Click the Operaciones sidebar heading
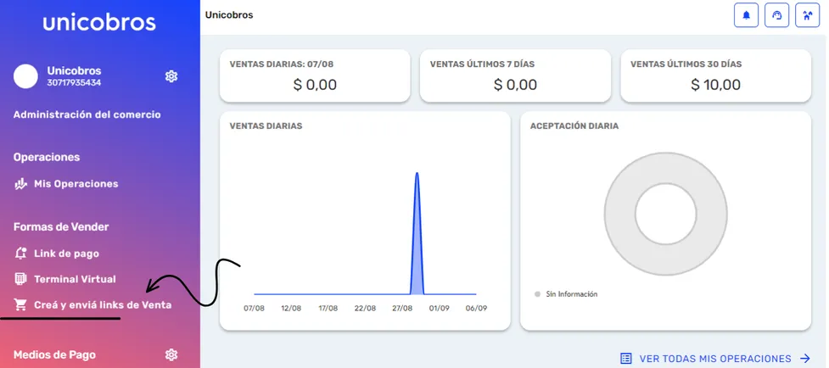The width and height of the screenshot is (829, 368). [47, 158]
